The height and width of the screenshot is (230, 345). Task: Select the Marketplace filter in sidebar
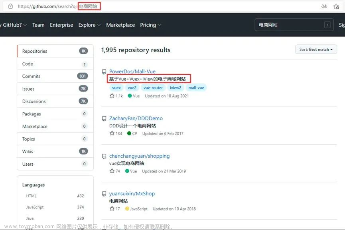55,127
